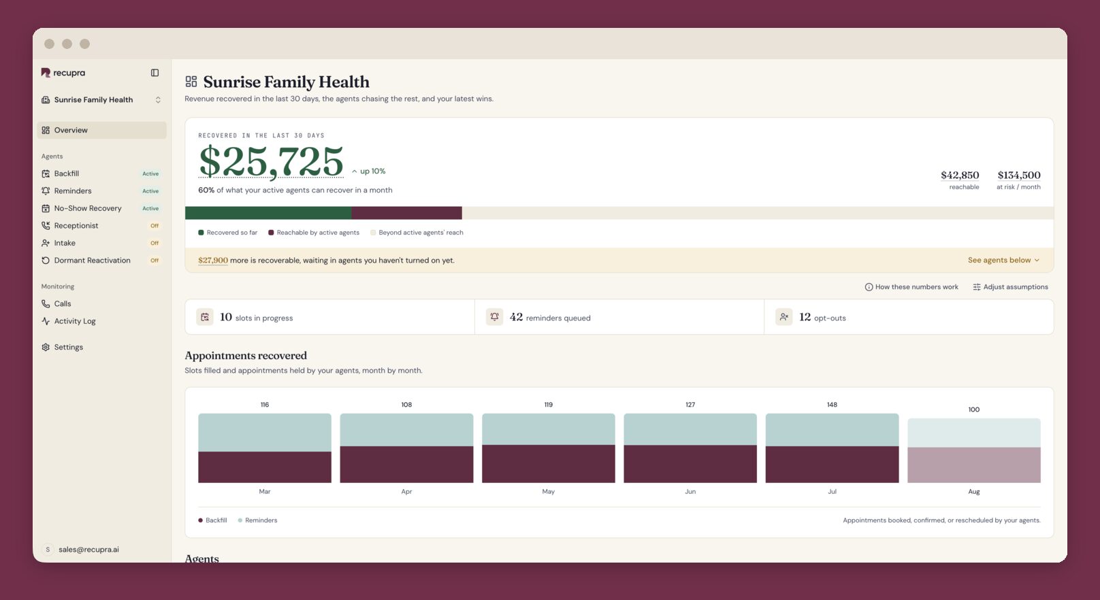Open the Dormant Reactivation agent
1100x600 pixels.
click(101, 261)
